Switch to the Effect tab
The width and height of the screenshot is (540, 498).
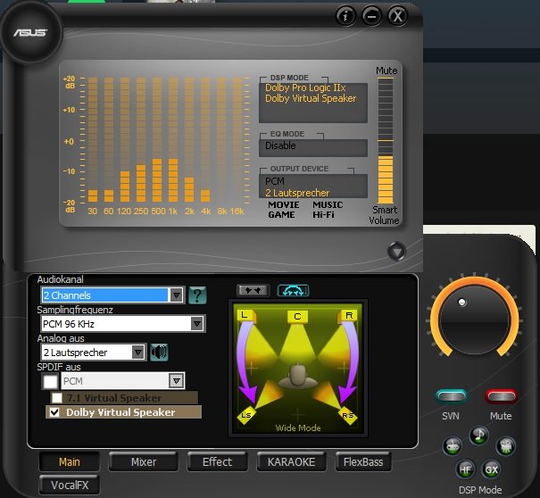pos(217,461)
